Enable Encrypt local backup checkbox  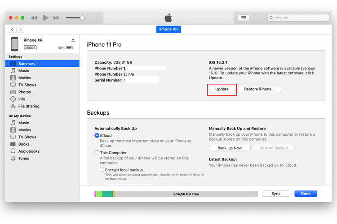click(102, 170)
